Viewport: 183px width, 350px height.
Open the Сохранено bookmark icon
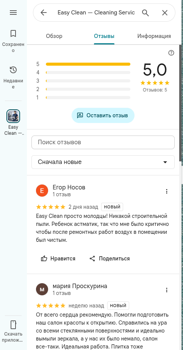[x=13, y=34]
